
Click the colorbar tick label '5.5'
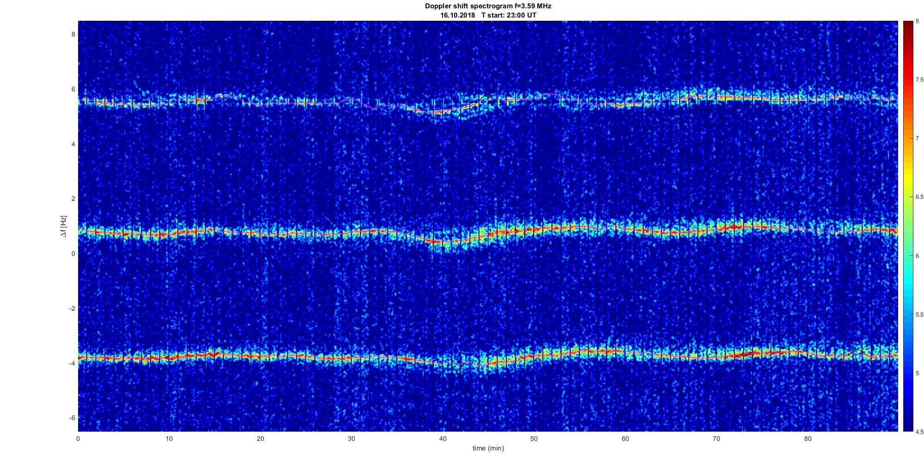click(x=919, y=314)
